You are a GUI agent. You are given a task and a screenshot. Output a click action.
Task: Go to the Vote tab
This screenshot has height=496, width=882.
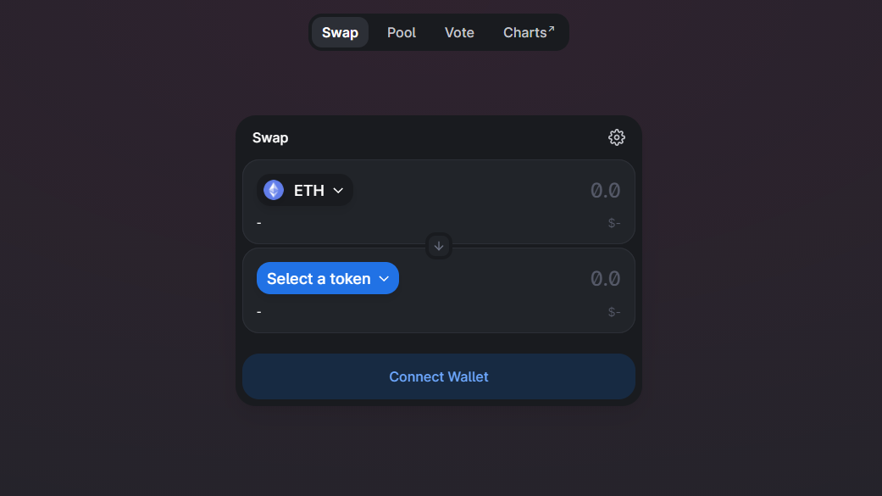(x=459, y=32)
